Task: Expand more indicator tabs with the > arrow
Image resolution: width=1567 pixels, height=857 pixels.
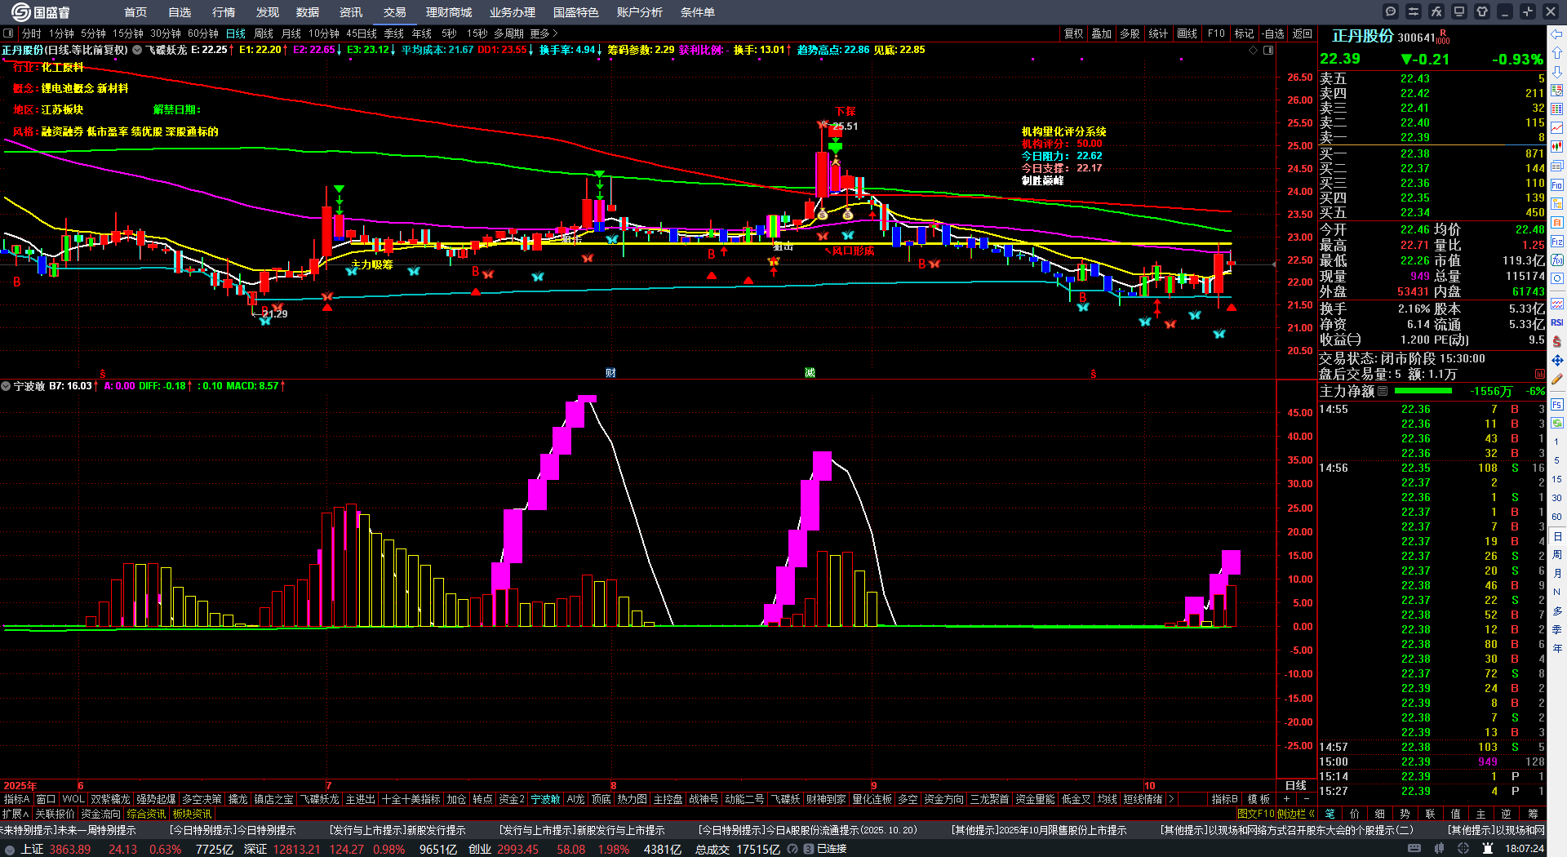Action: [x=1171, y=799]
